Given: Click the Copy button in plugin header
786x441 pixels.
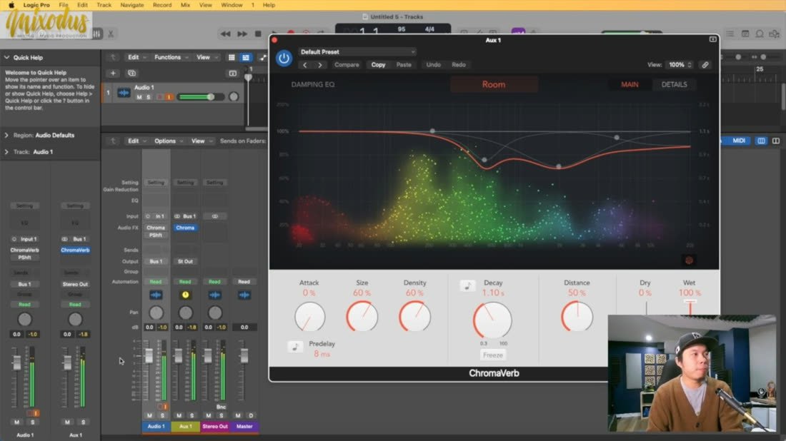Looking at the screenshot, I should click(378, 65).
